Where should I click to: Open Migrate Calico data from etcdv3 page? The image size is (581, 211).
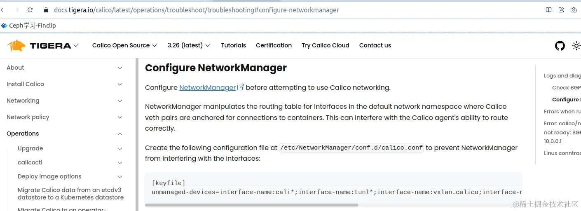(x=70, y=194)
